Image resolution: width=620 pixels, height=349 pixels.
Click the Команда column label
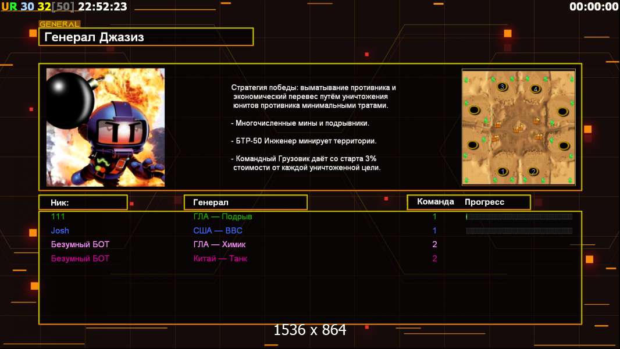pos(436,202)
